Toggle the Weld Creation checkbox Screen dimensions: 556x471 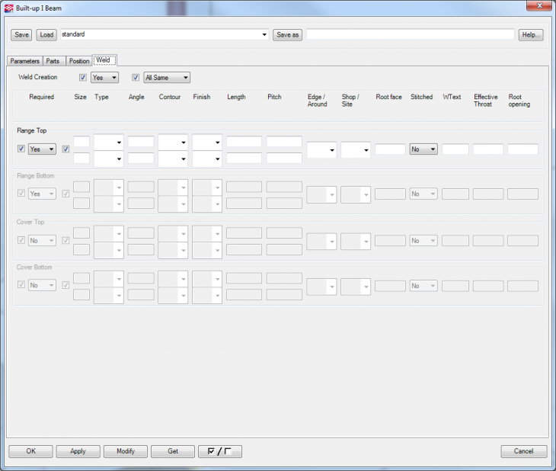coord(83,78)
